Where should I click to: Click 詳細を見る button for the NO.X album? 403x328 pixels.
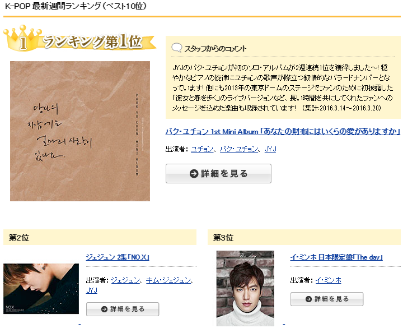pos(123,309)
